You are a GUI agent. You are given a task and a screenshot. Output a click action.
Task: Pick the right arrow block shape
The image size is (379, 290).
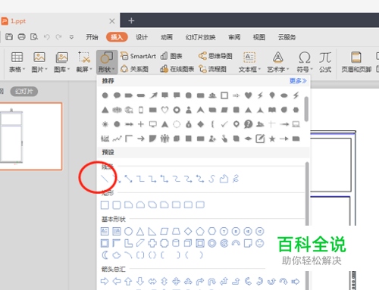[x=105, y=281]
